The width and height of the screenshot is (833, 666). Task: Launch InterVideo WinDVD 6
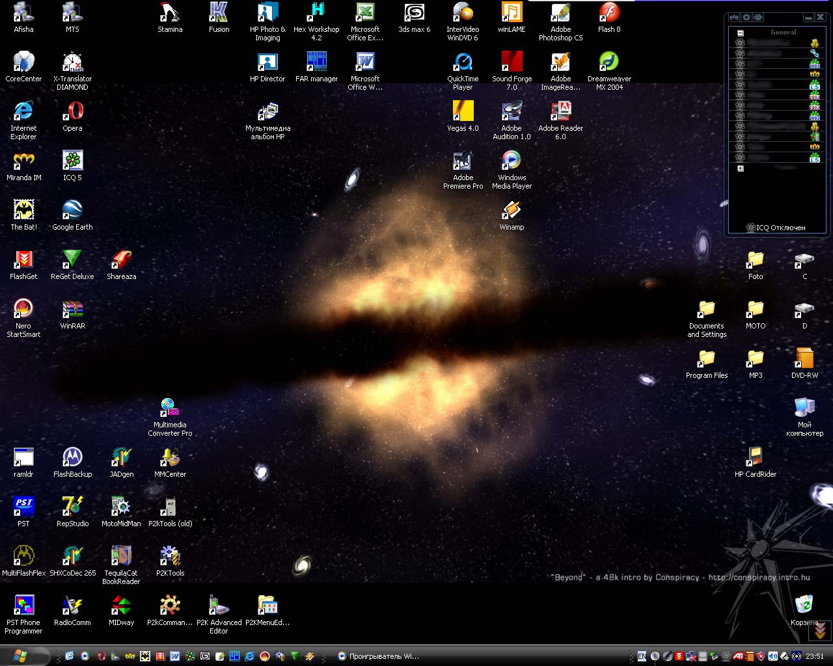point(463,21)
